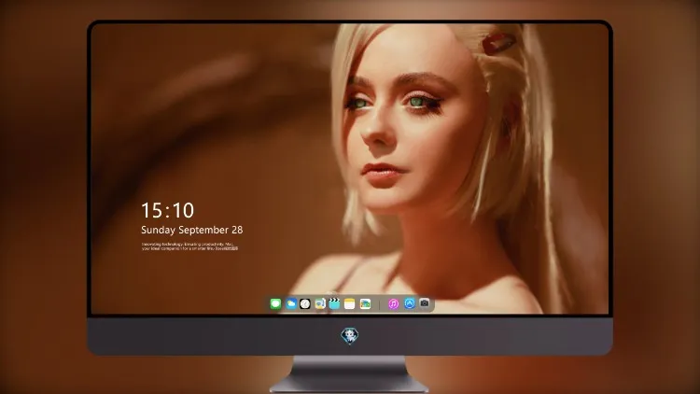Open the yellow Notes app in dock

tap(350, 303)
